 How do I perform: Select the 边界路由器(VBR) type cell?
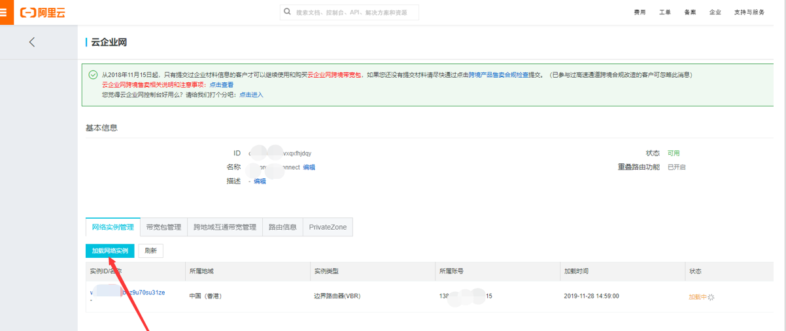tap(337, 296)
